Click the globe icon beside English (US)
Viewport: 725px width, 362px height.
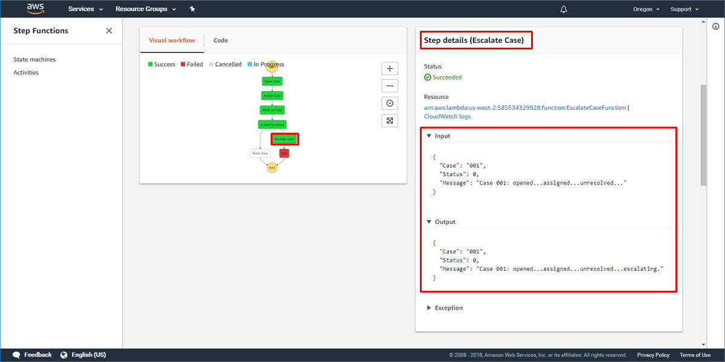(63, 355)
